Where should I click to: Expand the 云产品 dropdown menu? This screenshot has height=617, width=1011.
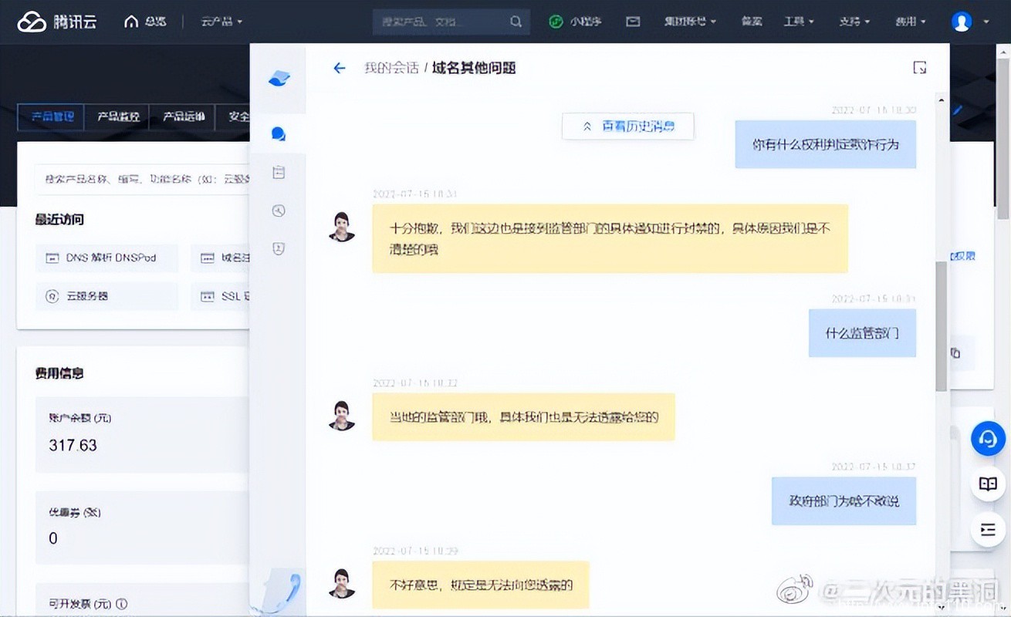click(x=221, y=22)
